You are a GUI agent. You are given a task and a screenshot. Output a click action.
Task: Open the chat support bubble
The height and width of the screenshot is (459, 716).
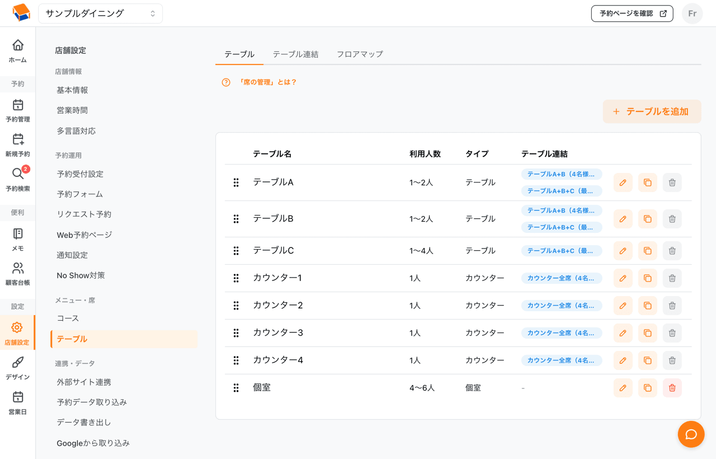(x=691, y=434)
